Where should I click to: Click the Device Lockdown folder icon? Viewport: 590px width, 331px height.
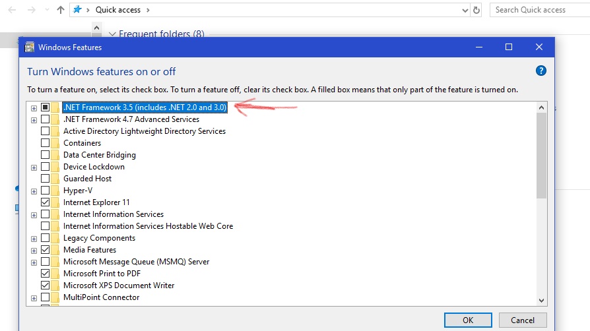pyautogui.click(x=55, y=167)
